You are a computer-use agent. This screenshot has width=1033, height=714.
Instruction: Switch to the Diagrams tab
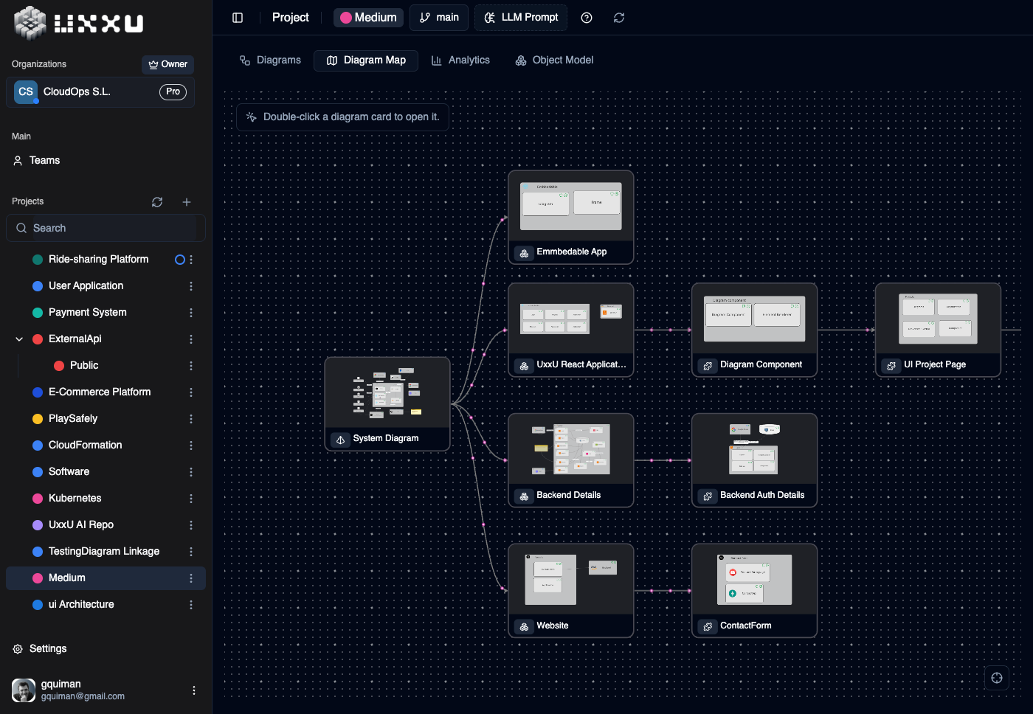coord(270,60)
